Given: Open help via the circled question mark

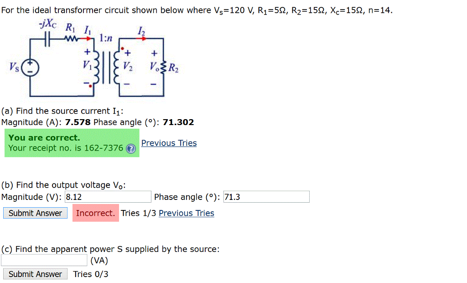Looking at the screenshot, I should click(x=131, y=149).
